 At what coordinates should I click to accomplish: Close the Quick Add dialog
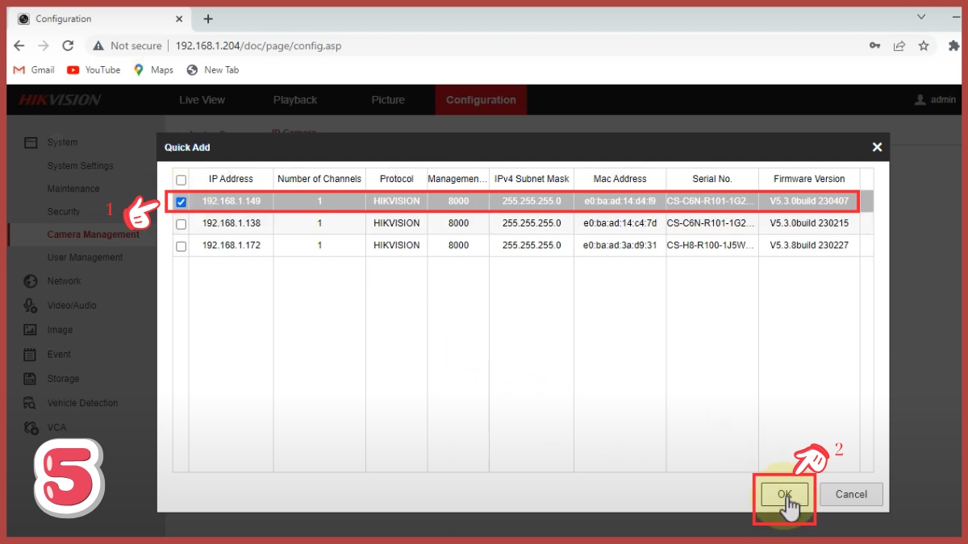click(877, 147)
